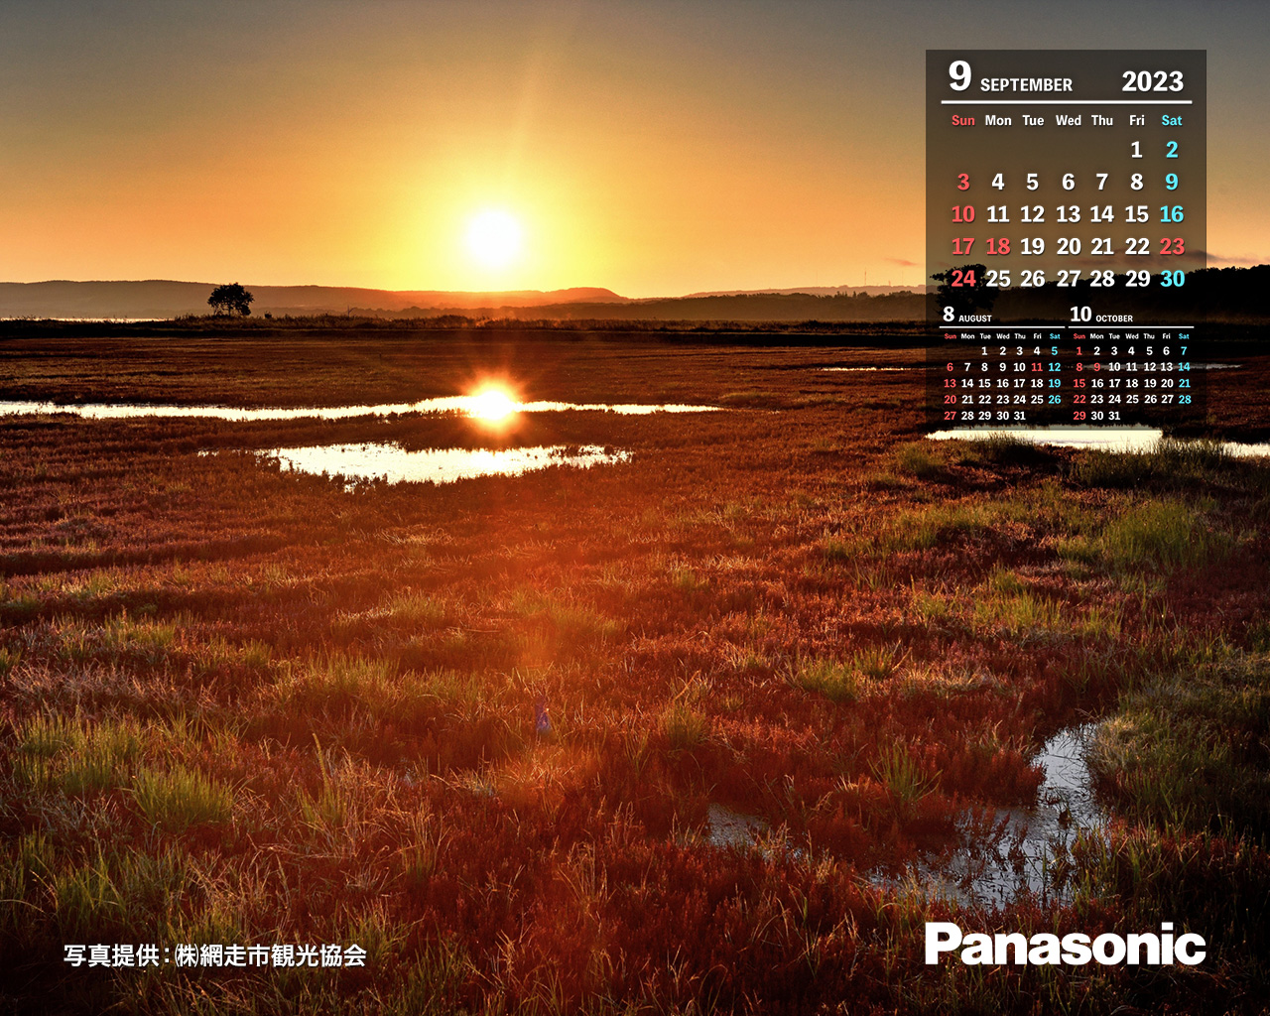Click the Sun column header in September
Screen dimensions: 1270x1016
tap(962, 120)
